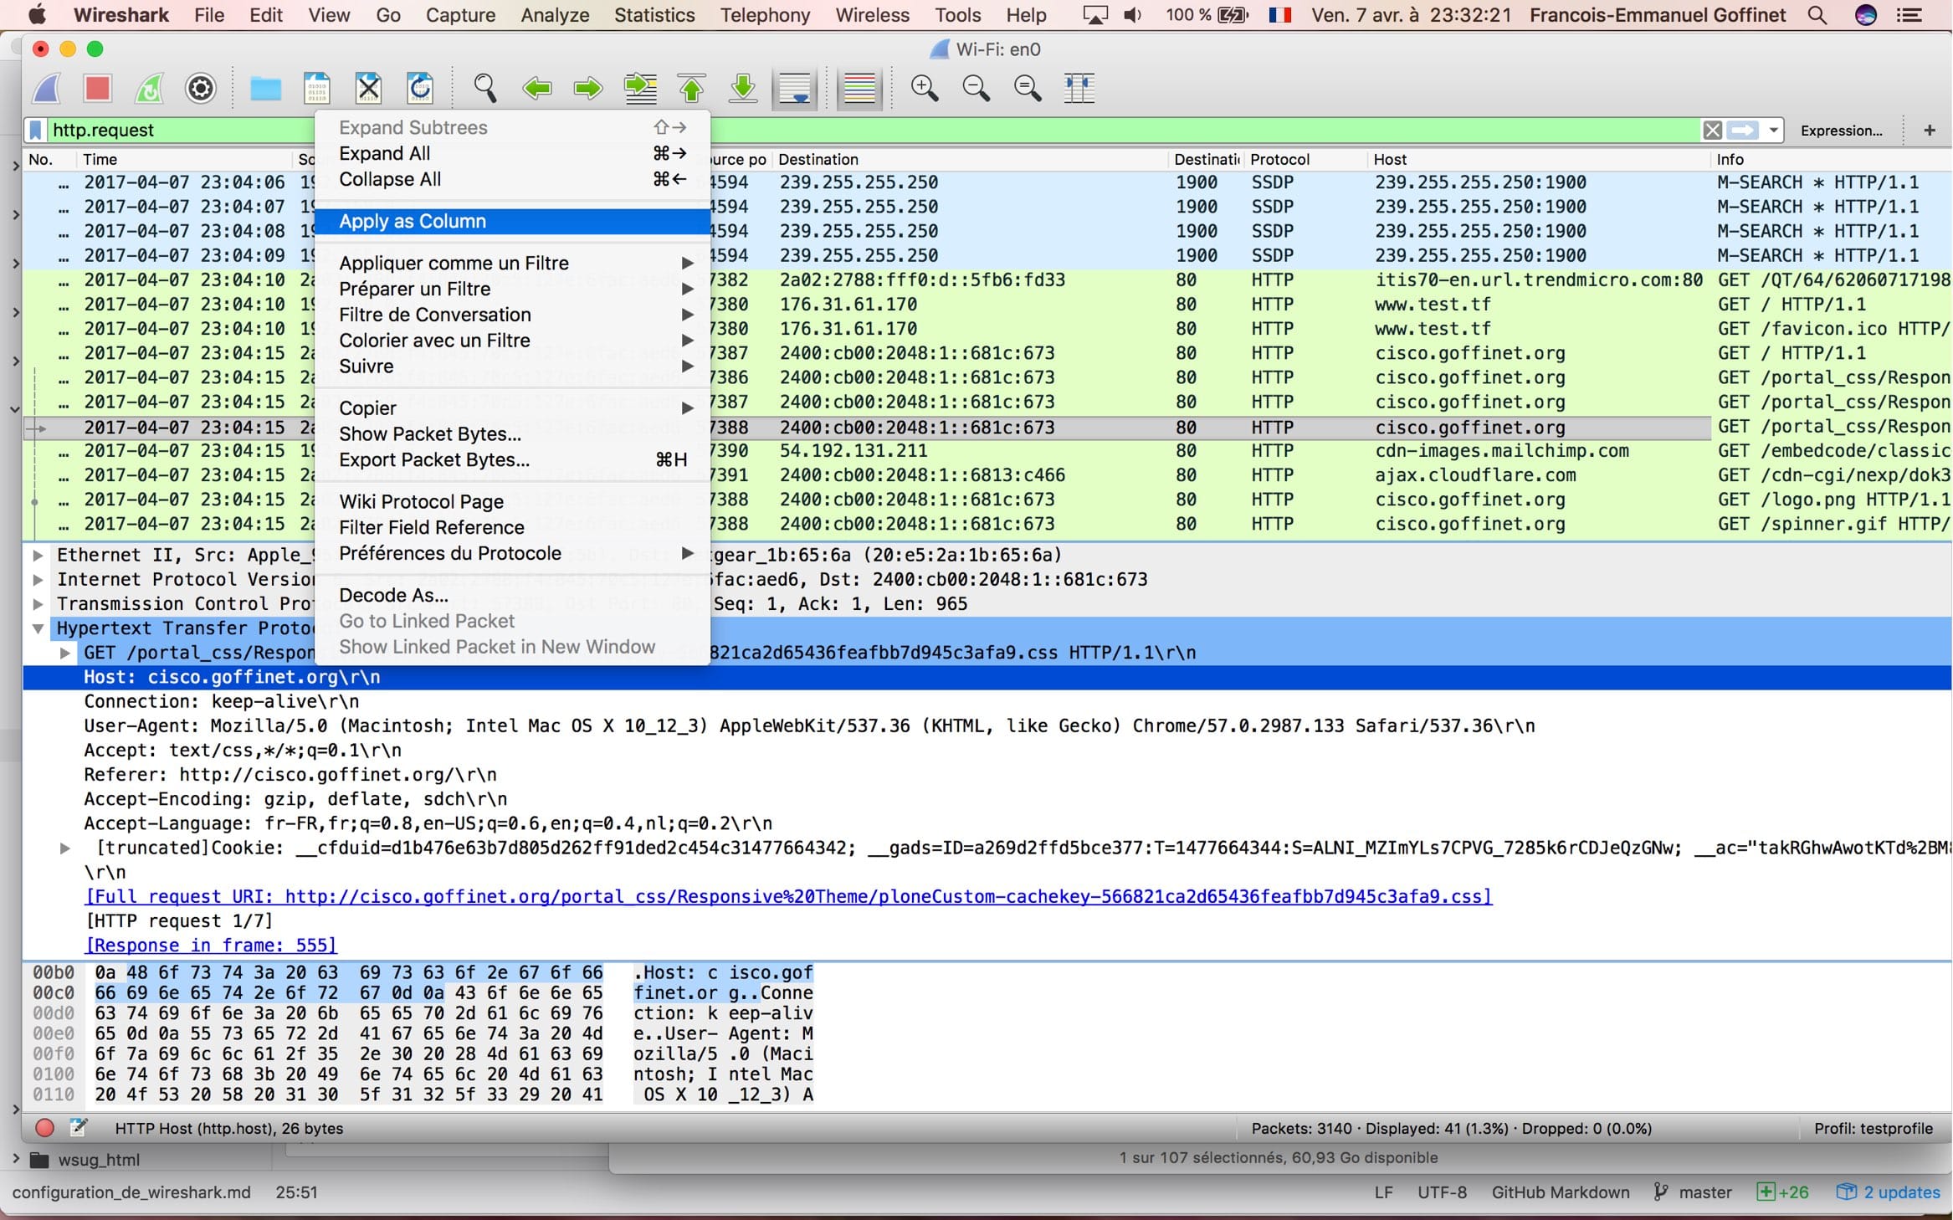
Task: Apply the display filter arrow
Action: [x=1743, y=130]
